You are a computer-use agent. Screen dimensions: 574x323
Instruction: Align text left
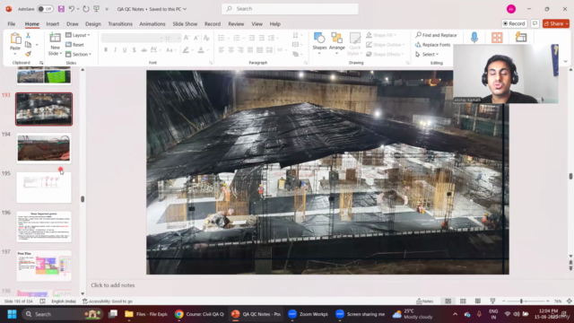click(222, 50)
